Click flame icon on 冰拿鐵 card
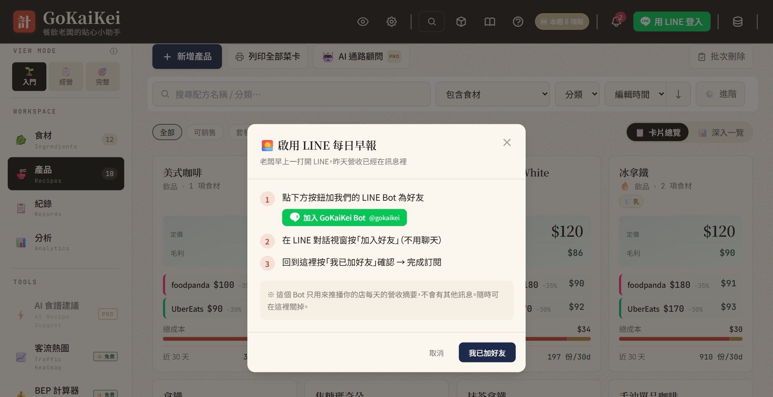 pyautogui.click(x=625, y=186)
